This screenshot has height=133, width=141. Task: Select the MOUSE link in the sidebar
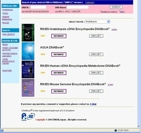coord(6,23)
